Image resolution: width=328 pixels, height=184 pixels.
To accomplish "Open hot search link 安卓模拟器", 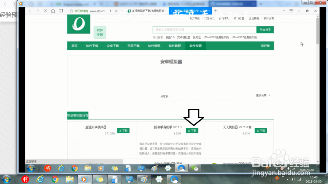I will tap(184, 37).
